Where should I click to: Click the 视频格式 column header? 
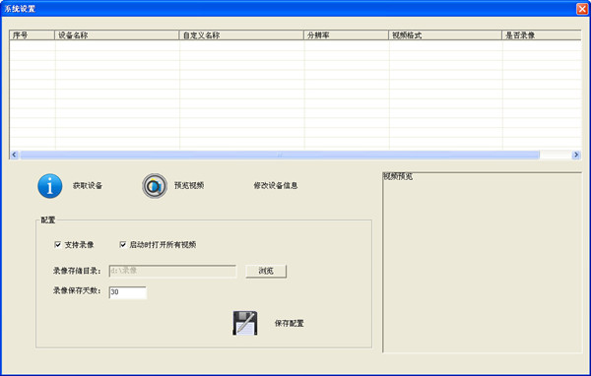point(445,35)
